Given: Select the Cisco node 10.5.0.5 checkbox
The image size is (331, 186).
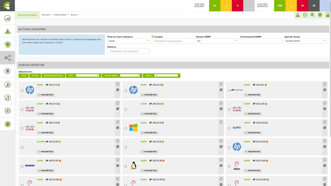Looking at the screenshot, I should 22,109.
